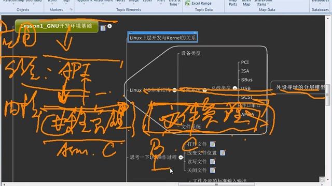Select the Lesson1_GNU开发环境基础 topic

click(x=57, y=26)
